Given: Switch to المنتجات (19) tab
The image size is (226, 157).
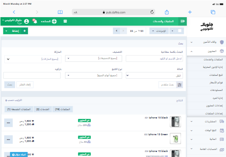Looking at the screenshot, I should 63,109.
